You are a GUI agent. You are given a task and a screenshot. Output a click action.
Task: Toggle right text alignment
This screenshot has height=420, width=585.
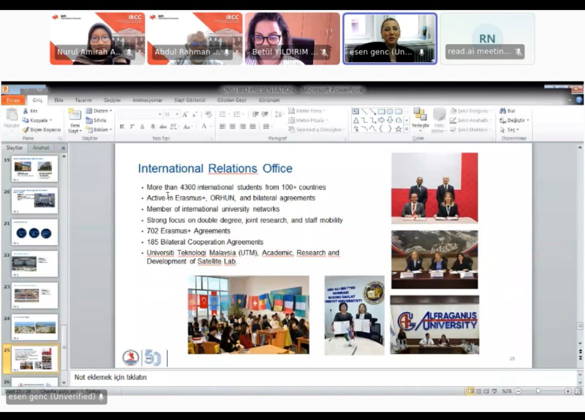point(242,127)
